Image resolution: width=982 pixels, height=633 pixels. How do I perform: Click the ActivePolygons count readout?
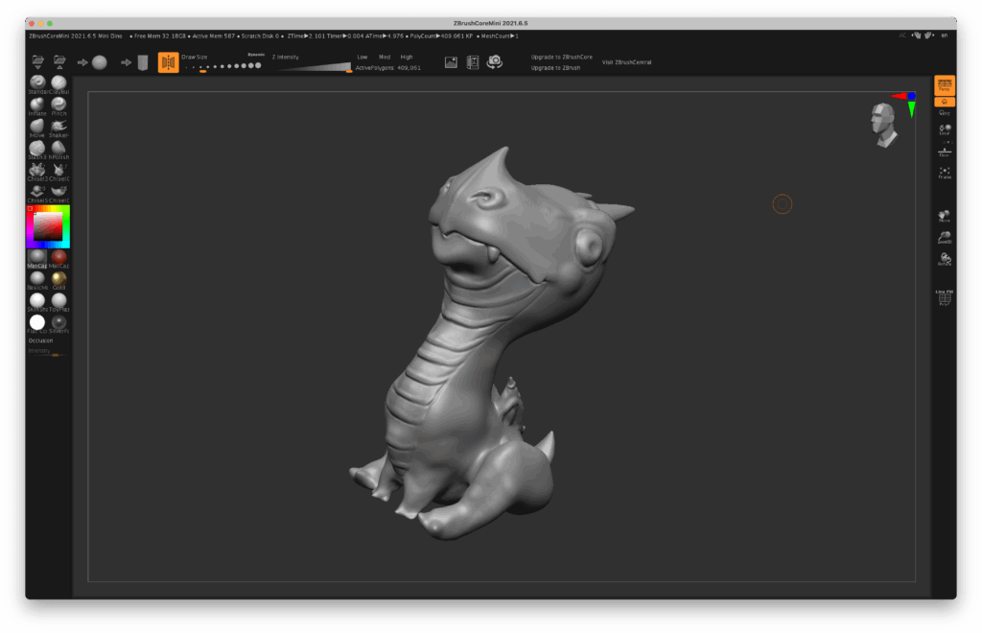click(x=388, y=68)
